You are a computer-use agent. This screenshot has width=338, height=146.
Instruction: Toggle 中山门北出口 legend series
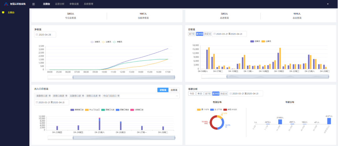point(92,110)
